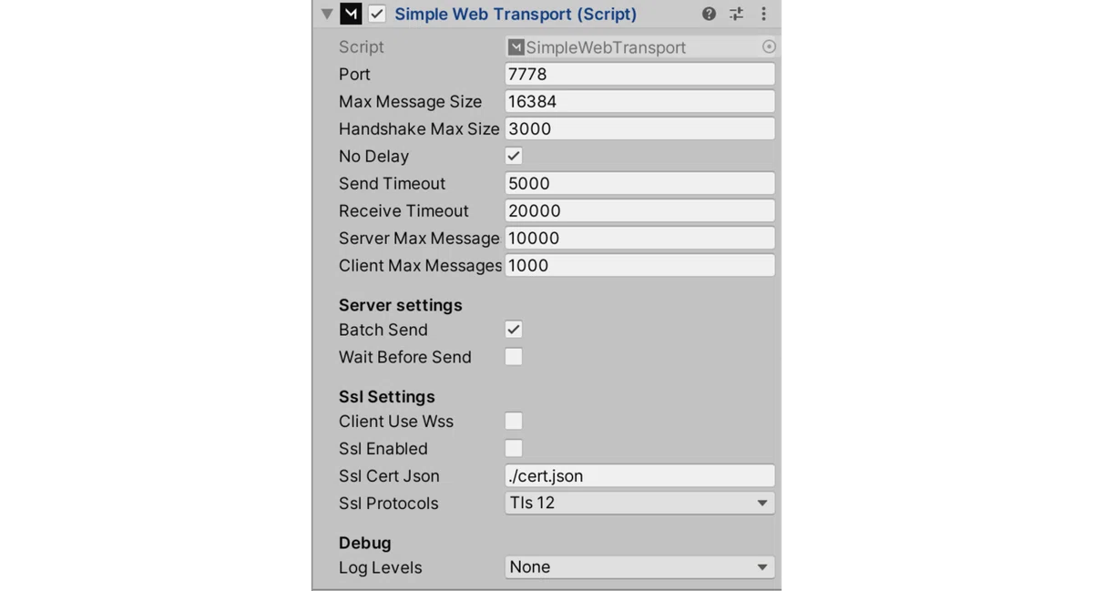Open the Log Levels dropdown
Image resolution: width=1093 pixels, height=591 pixels.
point(639,566)
